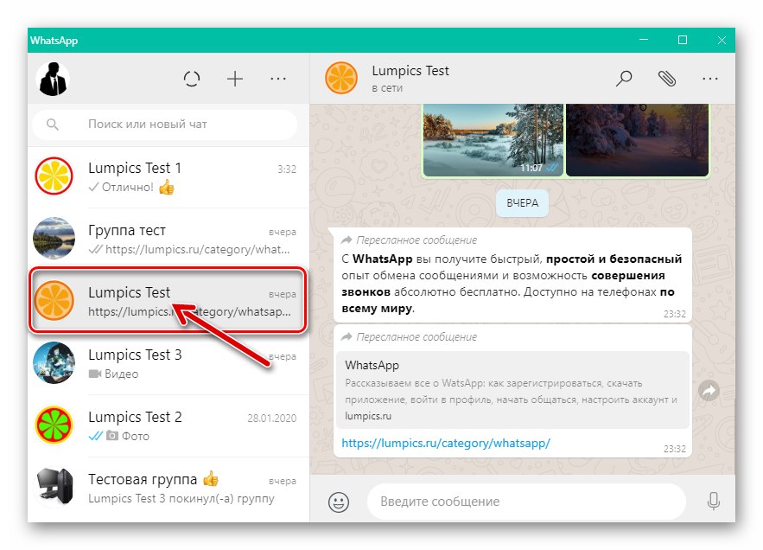Focus the 'Введите сообщение' message field
763x550 pixels.
click(526, 502)
